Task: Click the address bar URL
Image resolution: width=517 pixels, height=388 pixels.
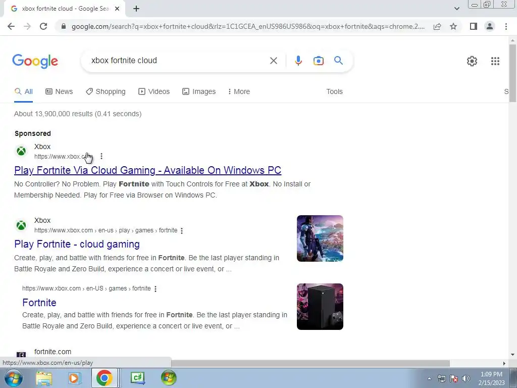Action: click(x=248, y=26)
